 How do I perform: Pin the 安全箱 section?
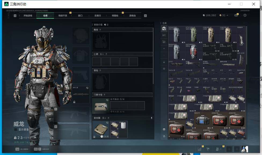(x=152, y=118)
